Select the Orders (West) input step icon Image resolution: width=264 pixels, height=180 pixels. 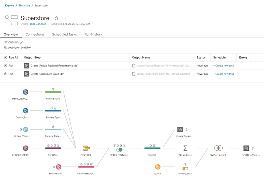pos(26,129)
